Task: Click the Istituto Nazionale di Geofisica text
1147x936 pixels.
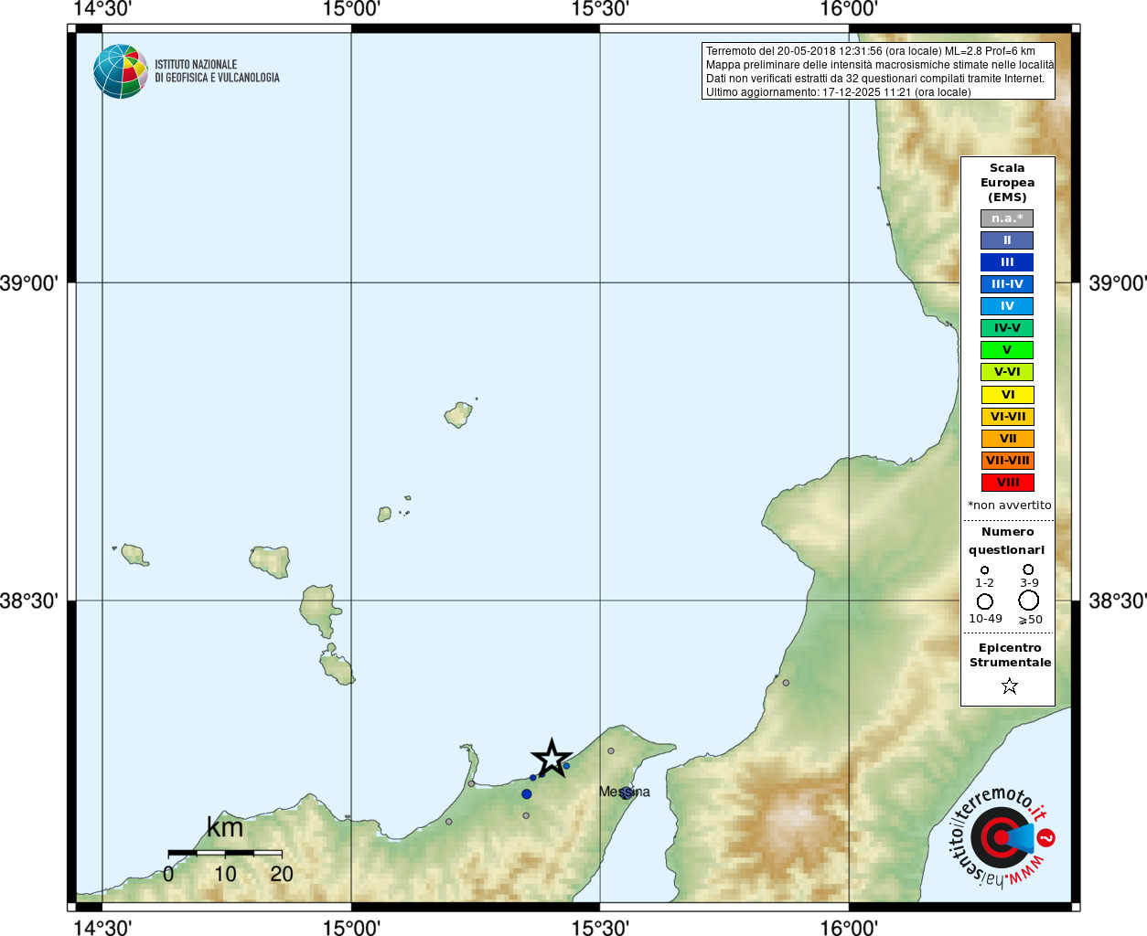Action: (217, 71)
